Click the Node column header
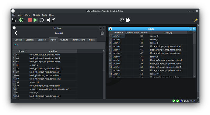Screen dimensions: 210x115 tap(137, 33)
